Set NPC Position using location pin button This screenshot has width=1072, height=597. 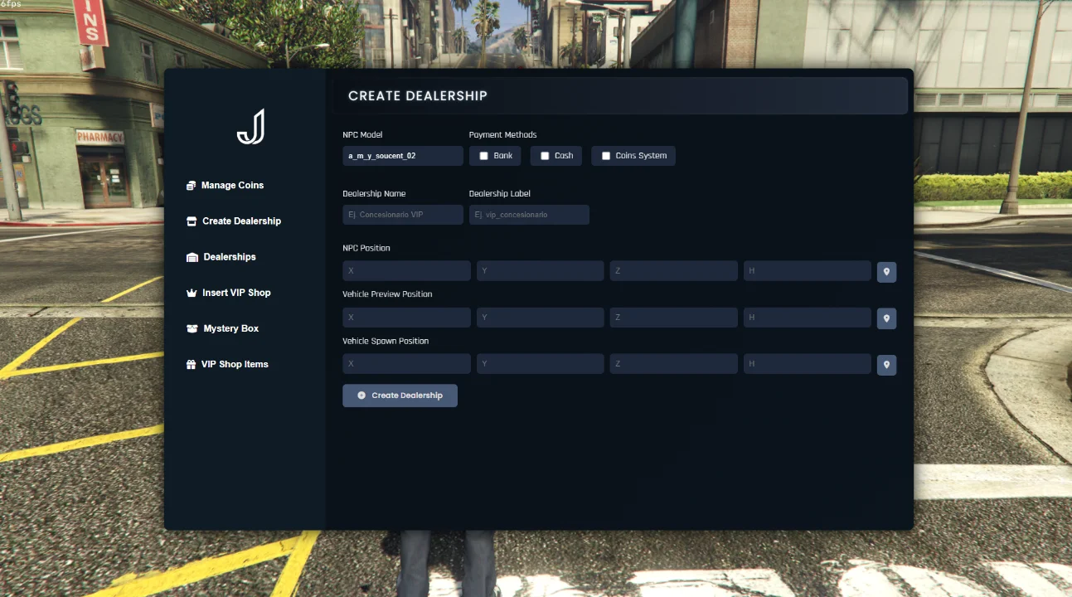(886, 272)
